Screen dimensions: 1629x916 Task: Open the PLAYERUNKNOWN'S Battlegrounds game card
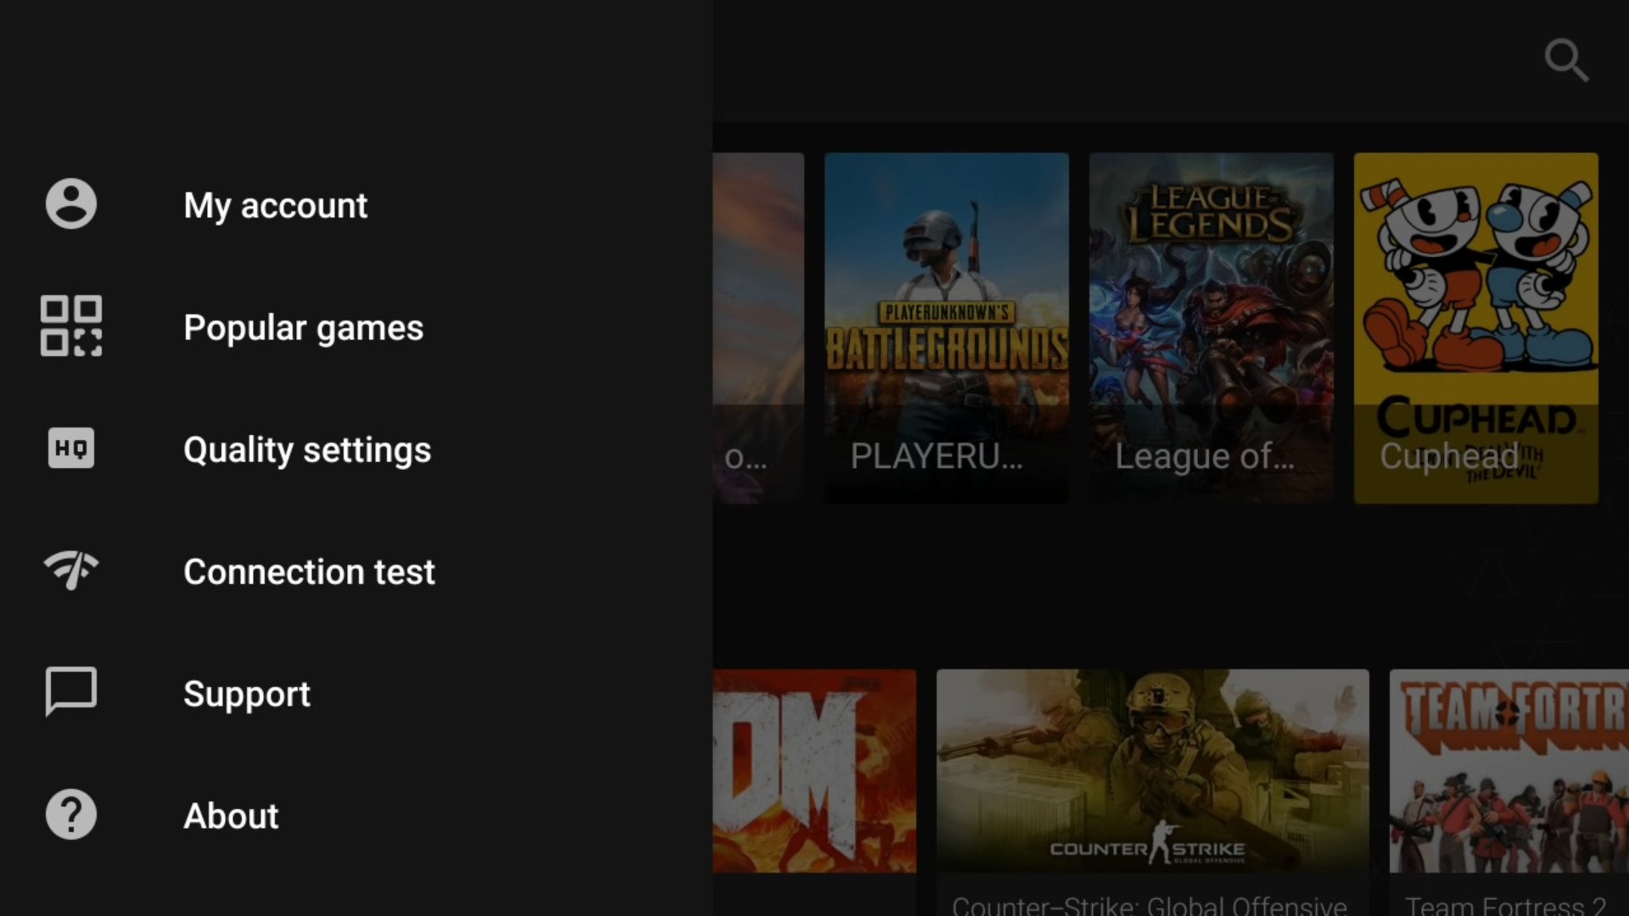coord(947,328)
